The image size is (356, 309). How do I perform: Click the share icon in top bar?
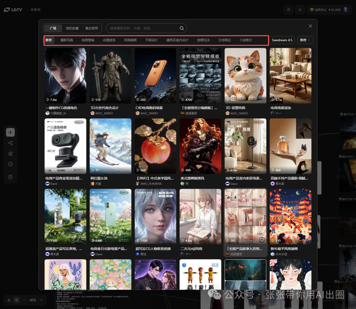point(288,10)
